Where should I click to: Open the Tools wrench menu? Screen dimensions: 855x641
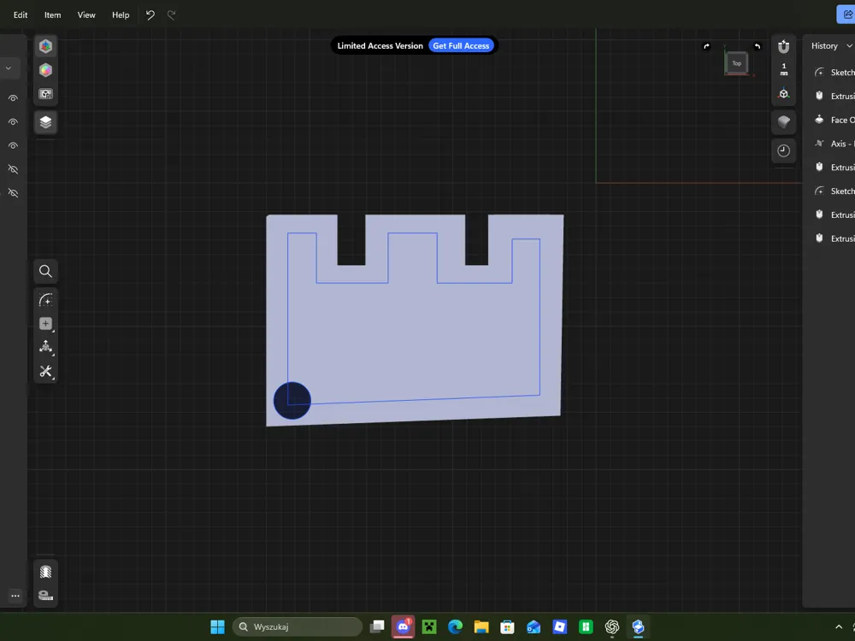tap(46, 371)
